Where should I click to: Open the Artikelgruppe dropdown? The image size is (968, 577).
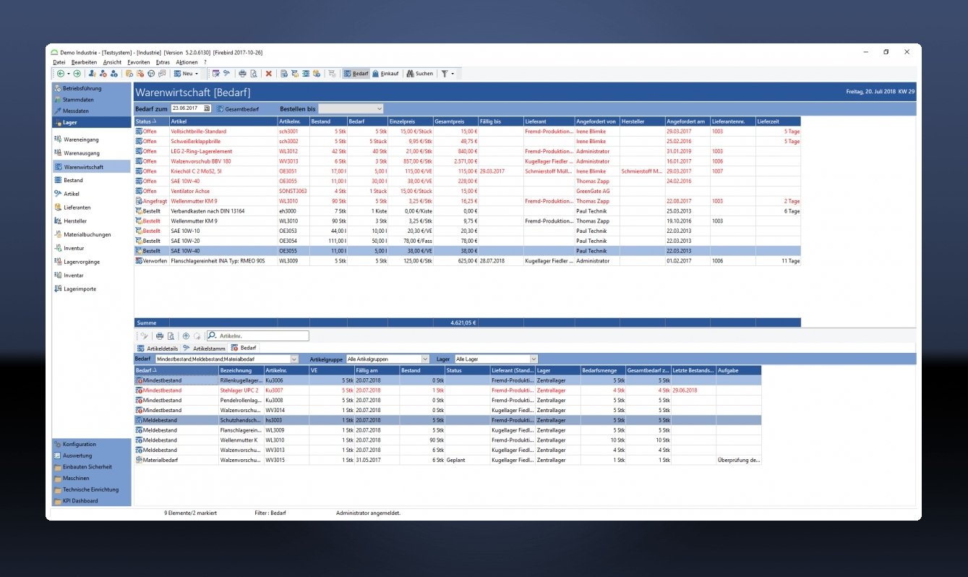pyautogui.click(x=425, y=359)
